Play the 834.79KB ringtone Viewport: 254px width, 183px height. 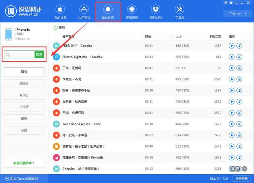point(232,135)
